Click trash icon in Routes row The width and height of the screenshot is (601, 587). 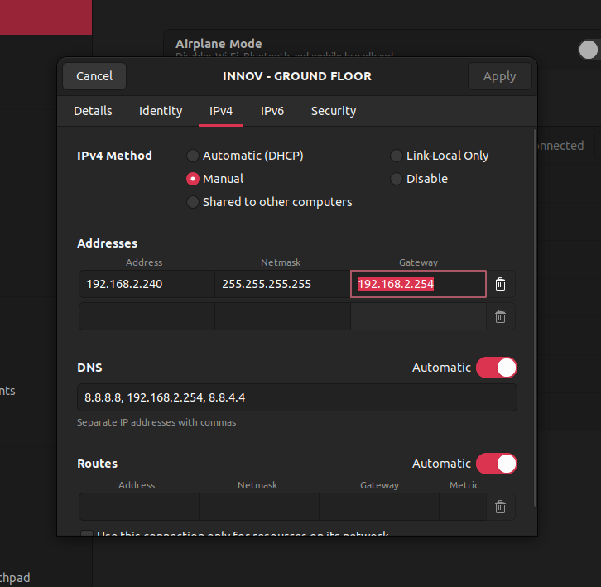coord(500,507)
